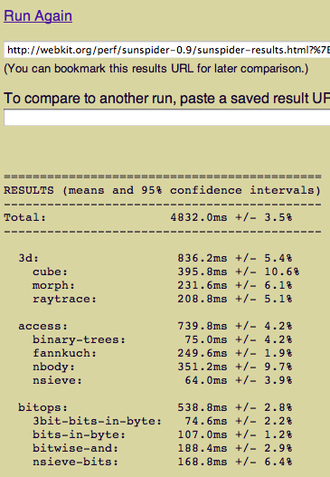
Task: Click the 3d: category label
Action: pos(29,258)
